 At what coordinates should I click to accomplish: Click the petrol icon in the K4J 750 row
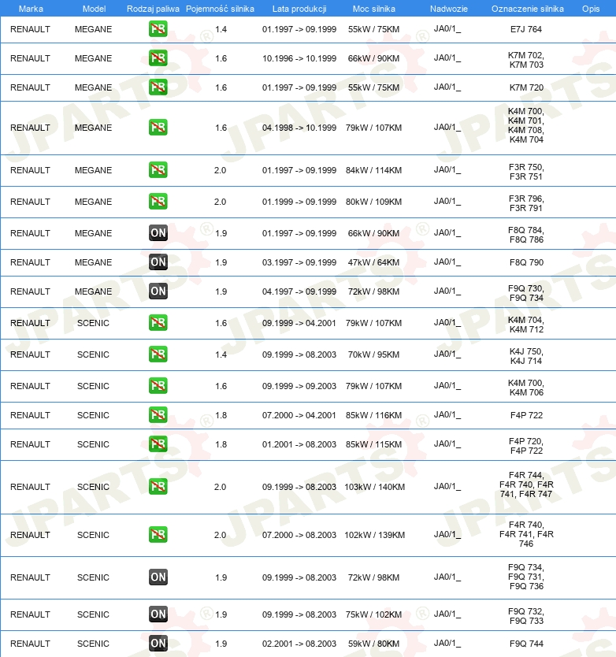[158, 354]
